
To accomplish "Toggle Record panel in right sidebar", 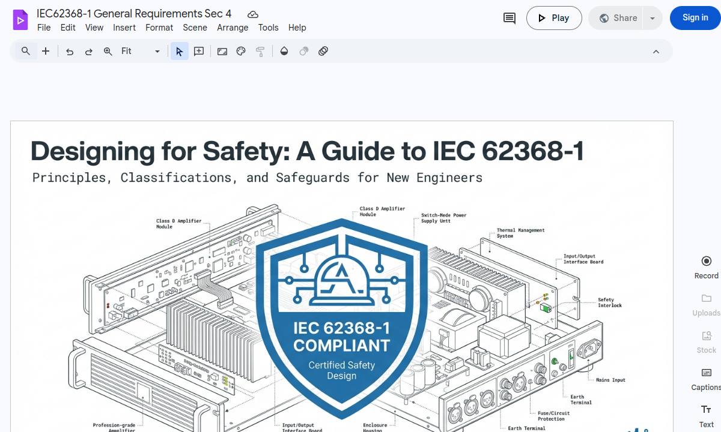I will tap(706, 267).
